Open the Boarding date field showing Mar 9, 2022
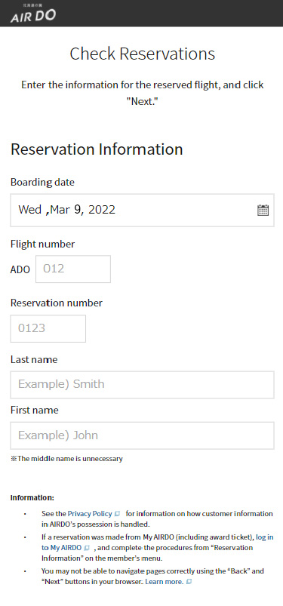283x606 pixels. click(x=143, y=211)
